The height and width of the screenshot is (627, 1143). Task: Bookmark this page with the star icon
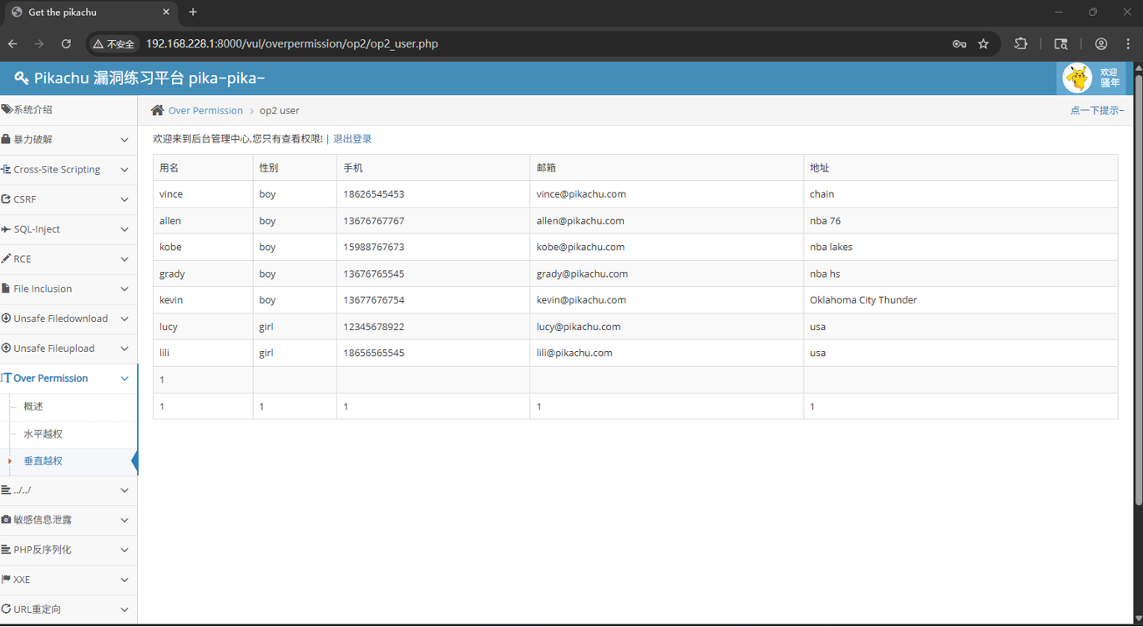[984, 43]
